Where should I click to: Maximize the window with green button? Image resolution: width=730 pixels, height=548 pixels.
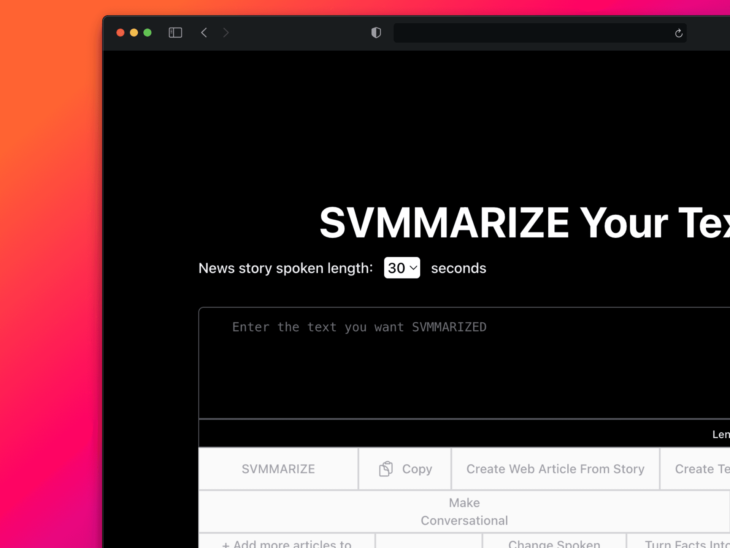pos(148,33)
